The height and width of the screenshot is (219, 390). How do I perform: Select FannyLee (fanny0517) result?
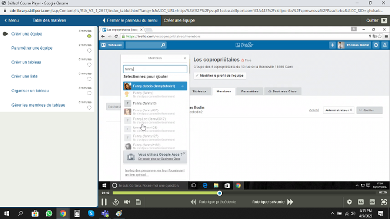[155, 120]
